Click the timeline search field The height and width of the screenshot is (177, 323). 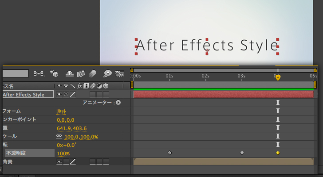coord(16,73)
